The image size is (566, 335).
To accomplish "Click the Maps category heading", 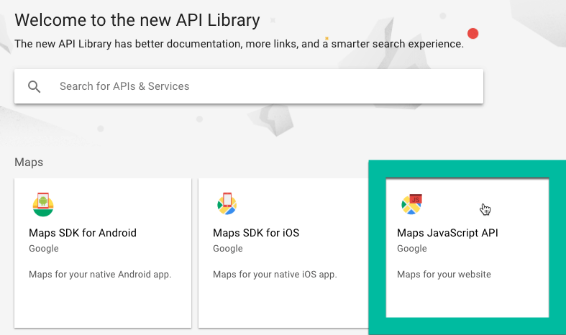I will click(x=29, y=162).
